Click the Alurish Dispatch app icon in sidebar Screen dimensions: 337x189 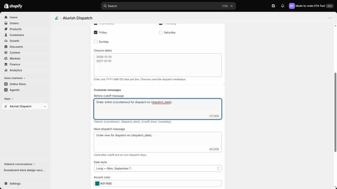click(x=6, y=106)
